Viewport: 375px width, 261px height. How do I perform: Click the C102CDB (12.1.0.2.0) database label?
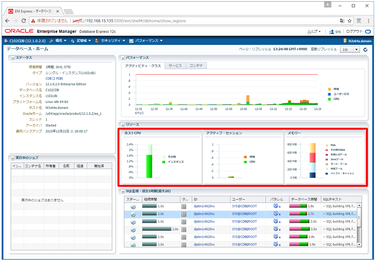tap(27, 41)
